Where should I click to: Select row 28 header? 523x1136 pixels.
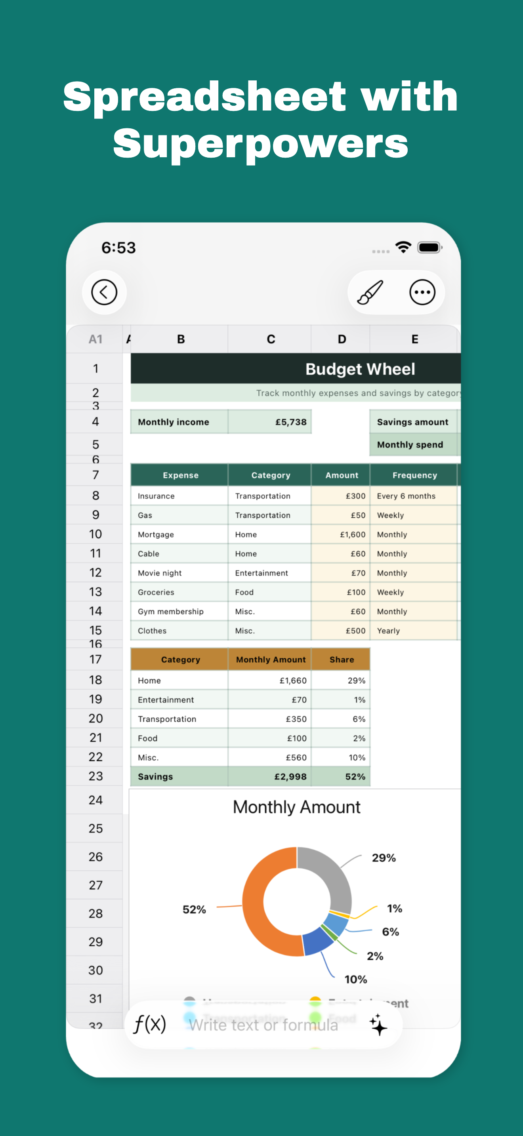[95, 913]
